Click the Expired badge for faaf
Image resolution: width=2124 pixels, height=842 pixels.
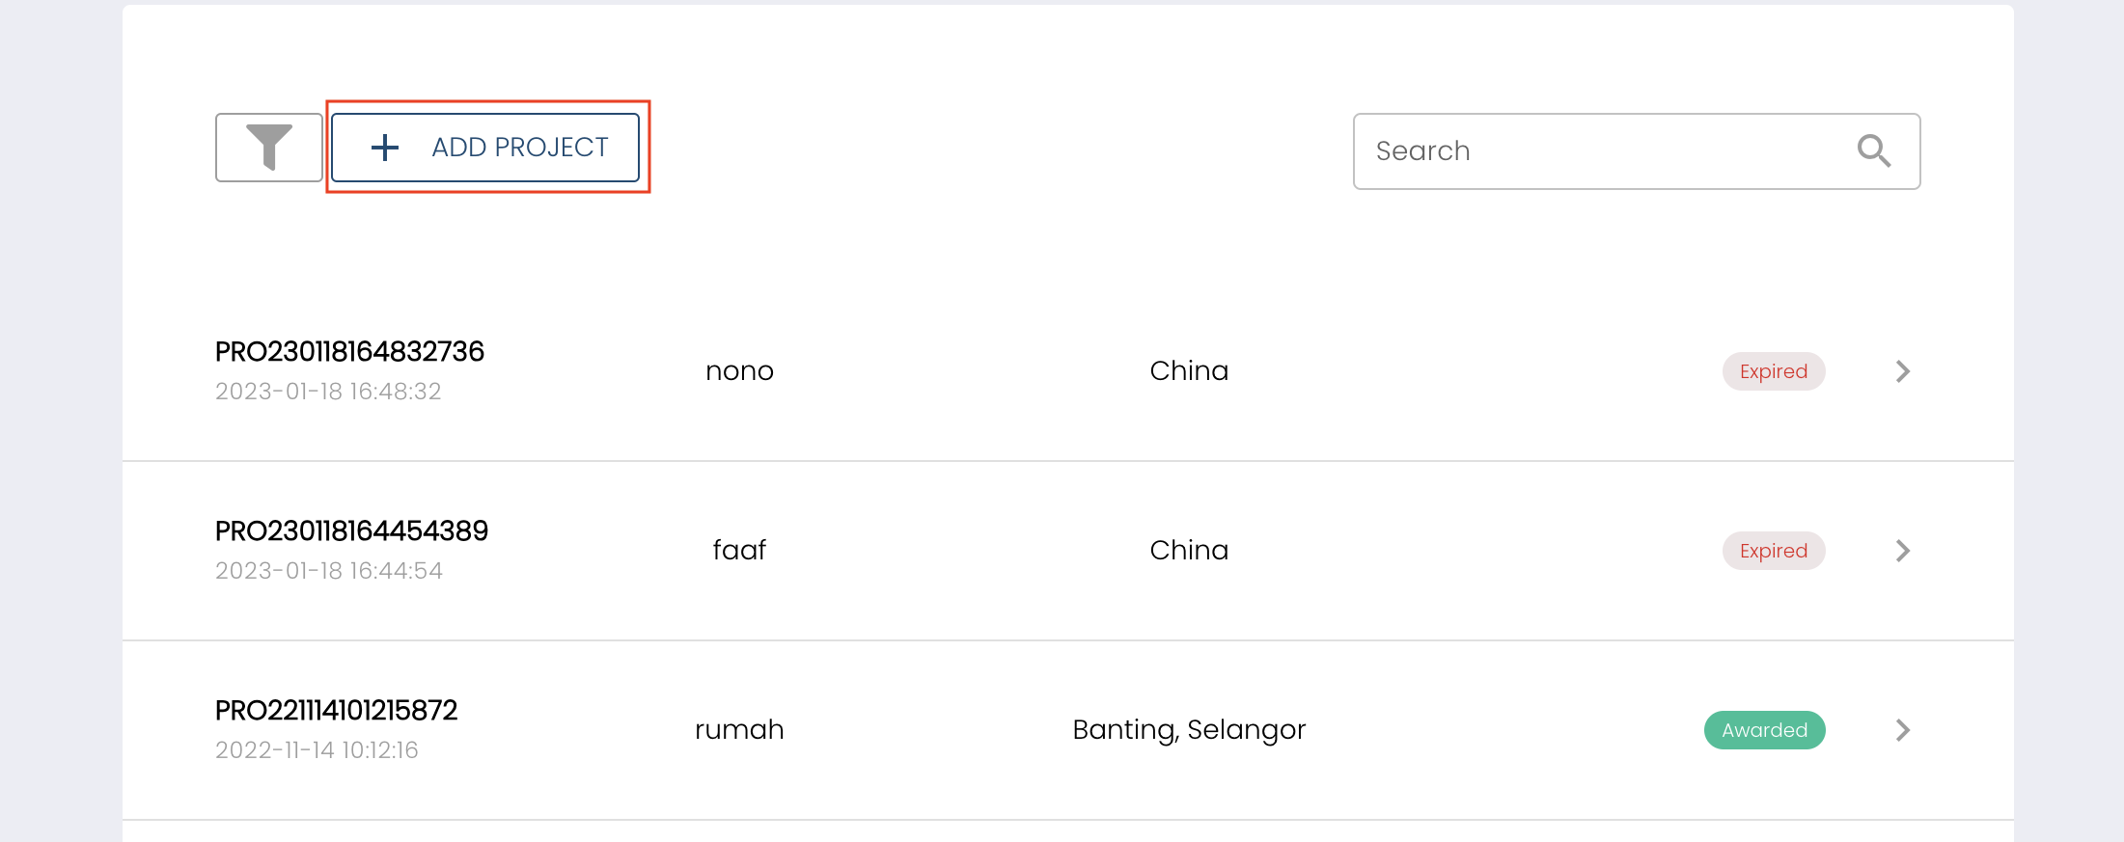click(x=1773, y=551)
